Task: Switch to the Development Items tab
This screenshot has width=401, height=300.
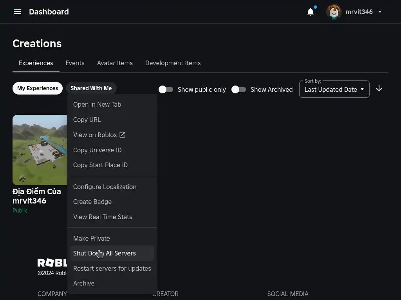Action: (x=173, y=63)
